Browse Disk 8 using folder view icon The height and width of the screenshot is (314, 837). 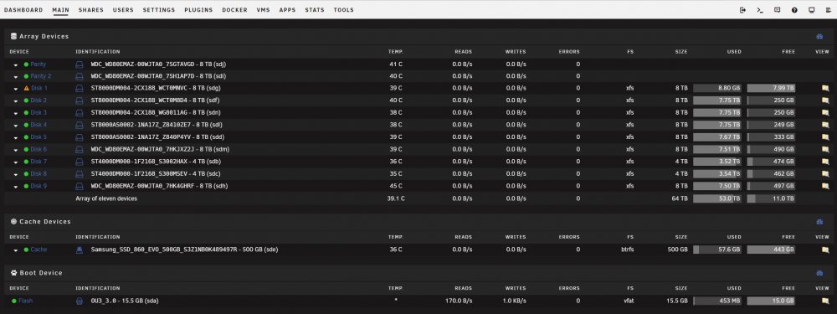pyautogui.click(x=824, y=174)
